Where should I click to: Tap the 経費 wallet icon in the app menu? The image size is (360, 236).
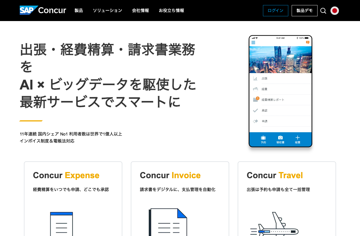(255, 89)
